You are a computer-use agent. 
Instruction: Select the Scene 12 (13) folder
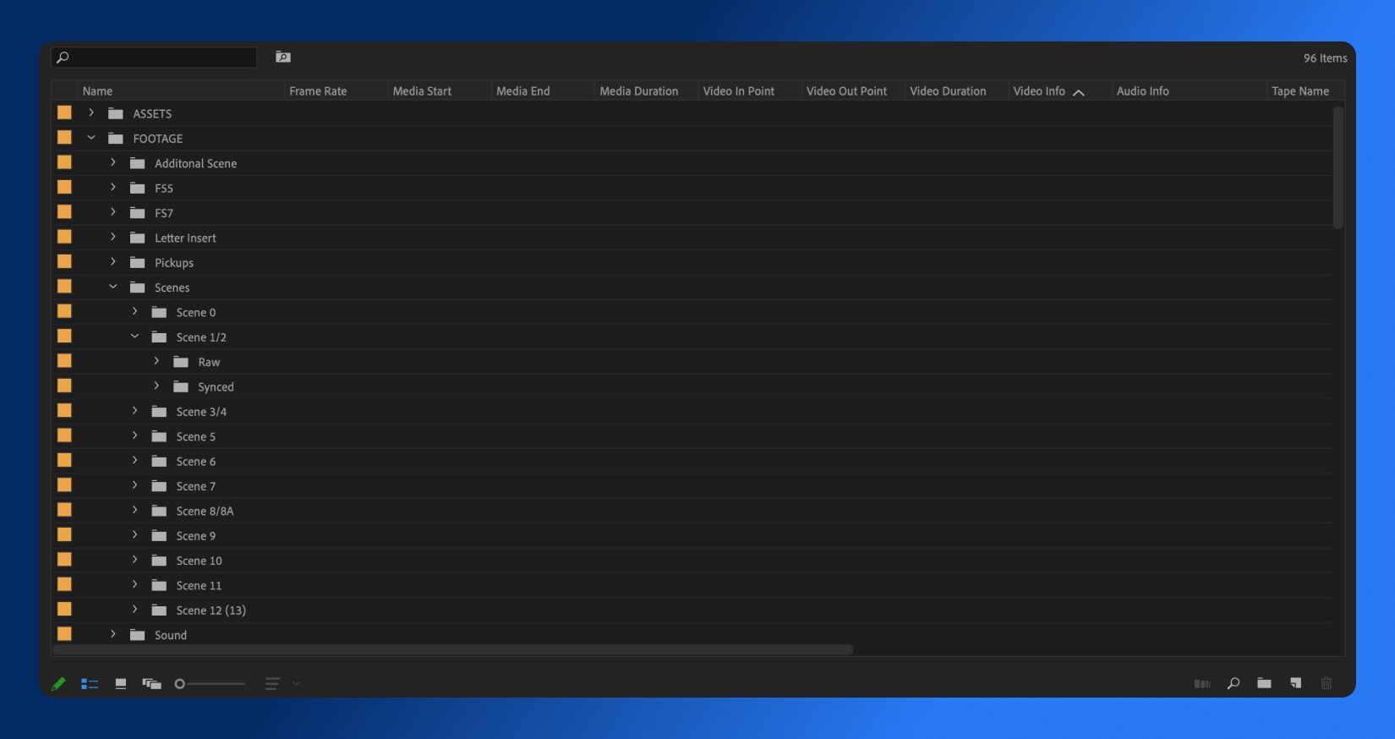pyautogui.click(x=211, y=610)
